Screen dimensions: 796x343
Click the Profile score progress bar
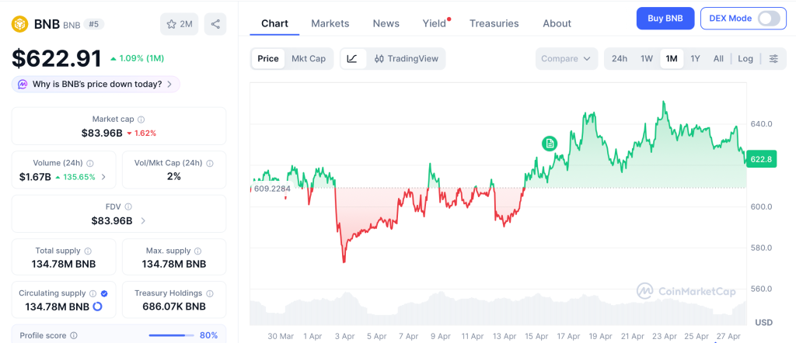point(170,335)
